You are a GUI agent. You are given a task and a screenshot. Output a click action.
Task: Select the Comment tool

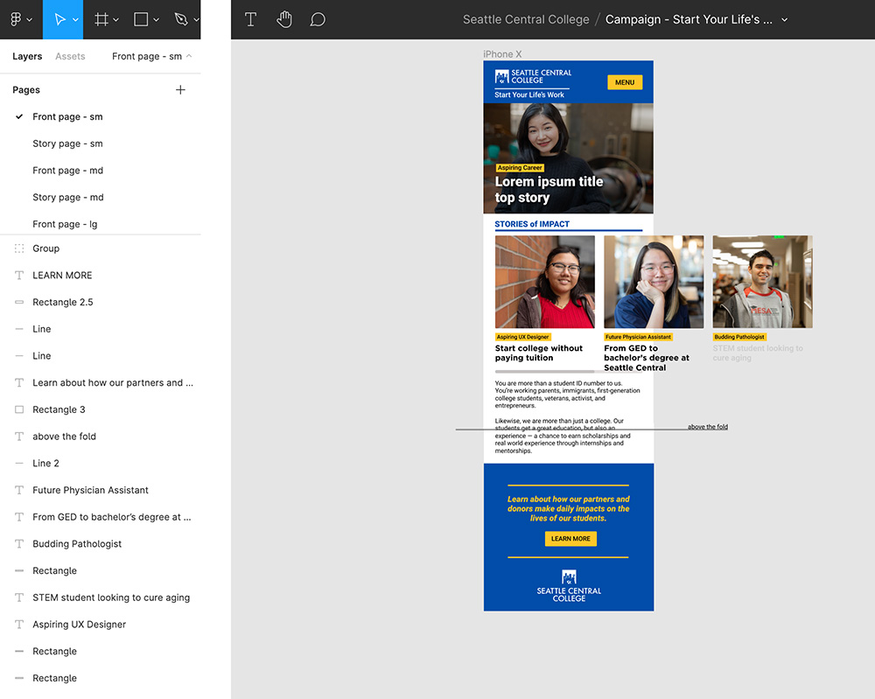pyautogui.click(x=318, y=19)
